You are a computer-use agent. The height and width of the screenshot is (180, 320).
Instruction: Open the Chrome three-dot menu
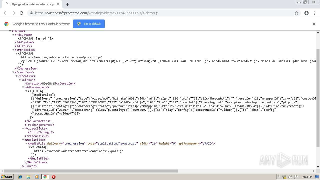[314, 13]
